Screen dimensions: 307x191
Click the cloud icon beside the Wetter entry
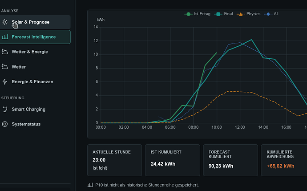click(5, 67)
